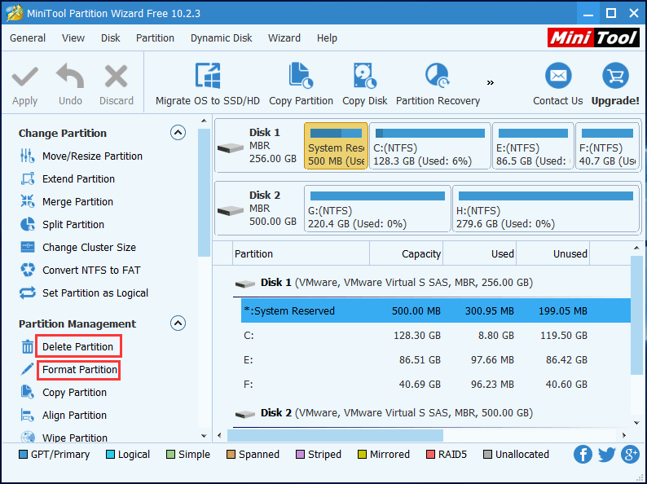Select E:(NTFS) block on Disk 1 map
Image resolution: width=647 pixels, height=484 pixels.
(533, 146)
